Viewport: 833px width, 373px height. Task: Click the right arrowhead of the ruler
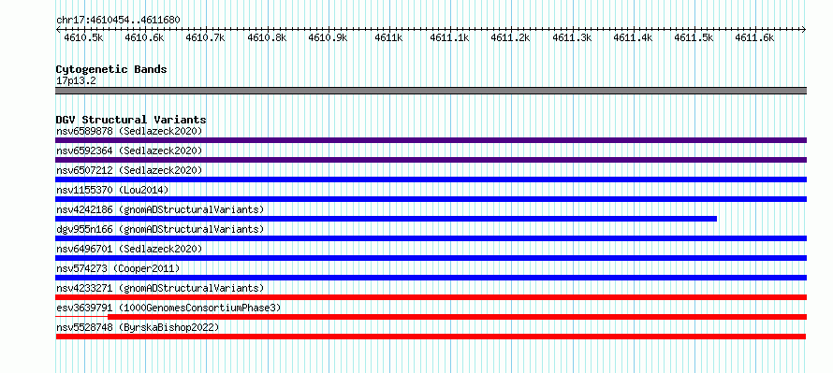point(805,29)
